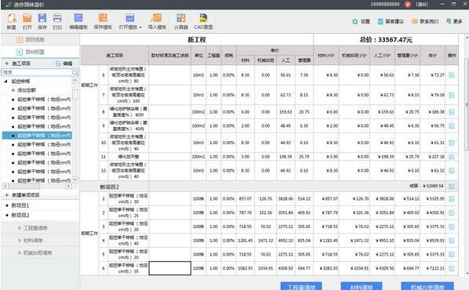This screenshot has width=469, height=290.
Task: Click the 合计 column header
Action: (x=432, y=56)
